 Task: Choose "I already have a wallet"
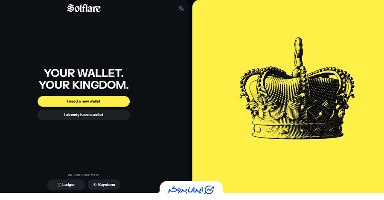click(x=84, y=115)
